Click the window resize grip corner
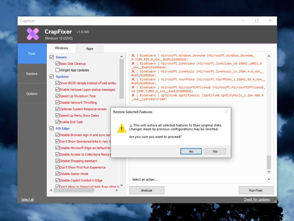The image size is (294, 221). tap(275, 201)
